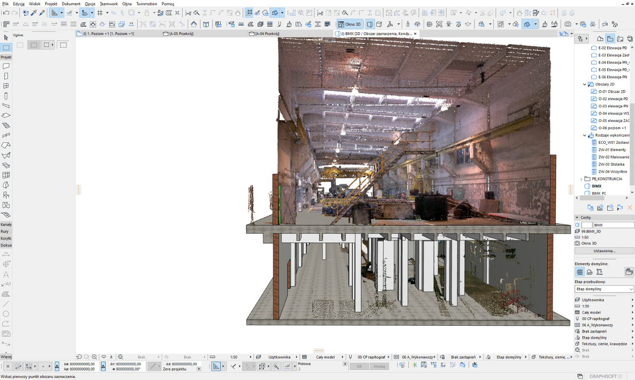Click the Ustawienia... button

(604, 251)
